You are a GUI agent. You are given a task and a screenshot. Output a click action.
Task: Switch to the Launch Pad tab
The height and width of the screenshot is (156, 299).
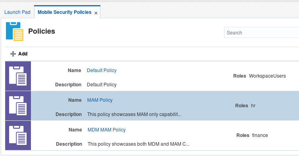(17, 12)
